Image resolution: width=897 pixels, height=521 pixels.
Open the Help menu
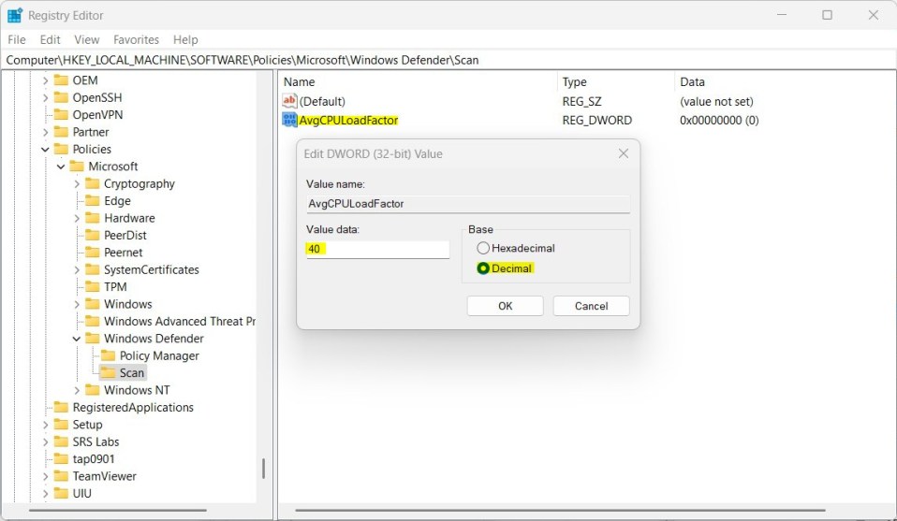[x=185, y=39]
